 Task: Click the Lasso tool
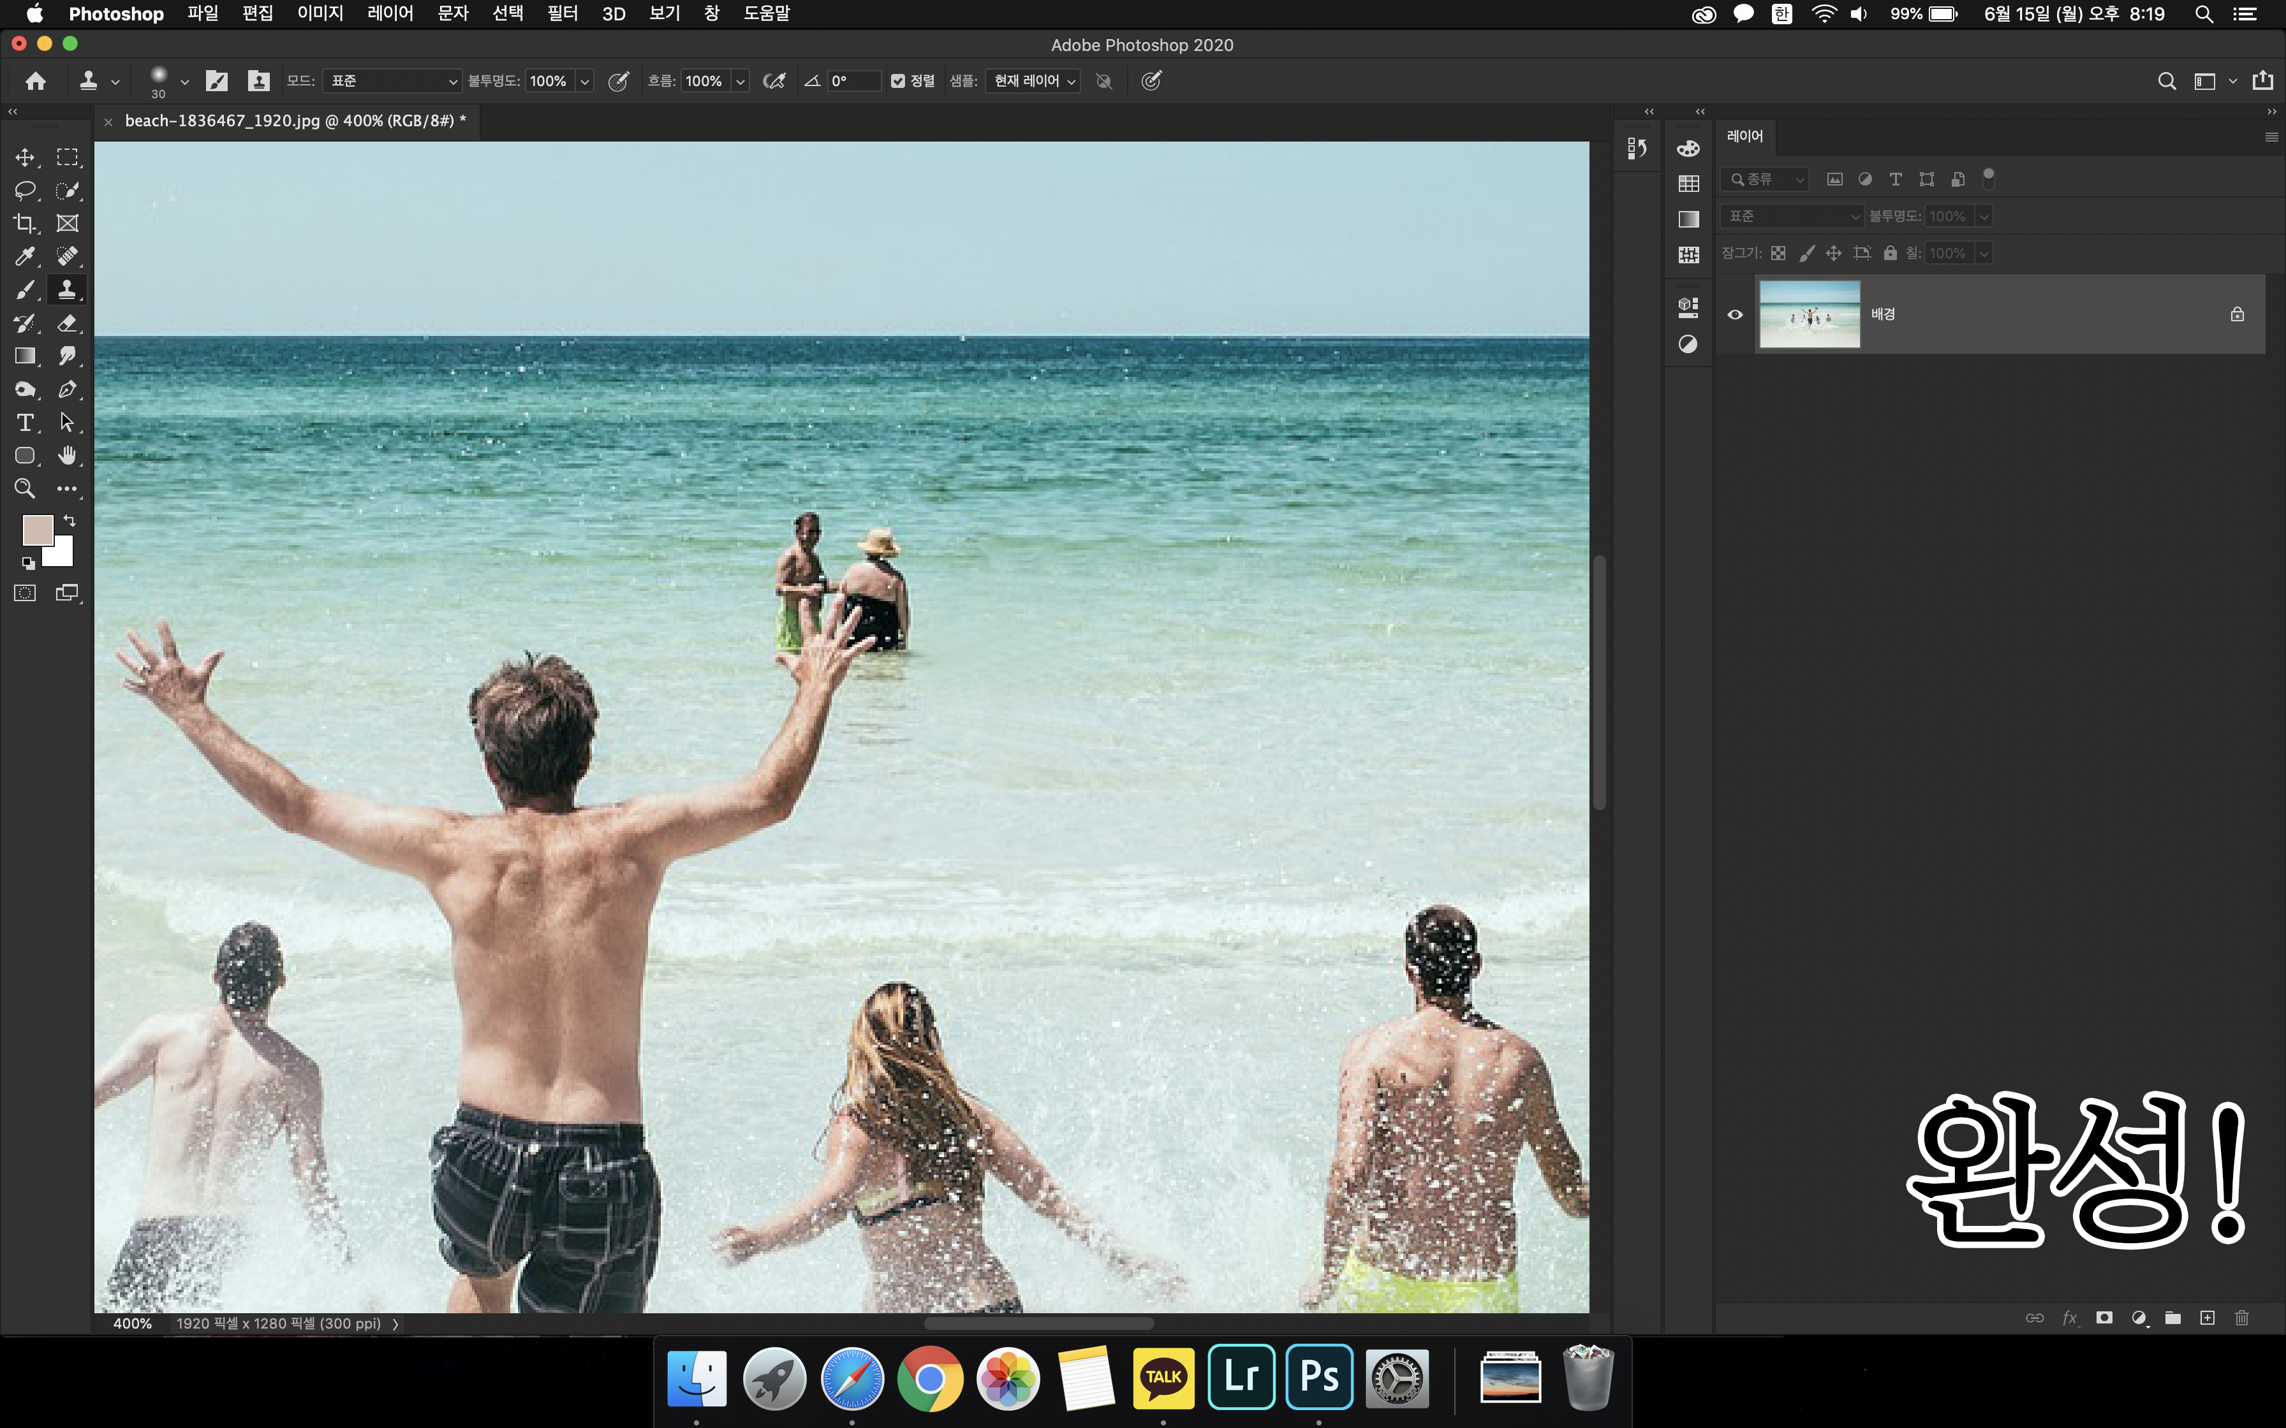25,190
